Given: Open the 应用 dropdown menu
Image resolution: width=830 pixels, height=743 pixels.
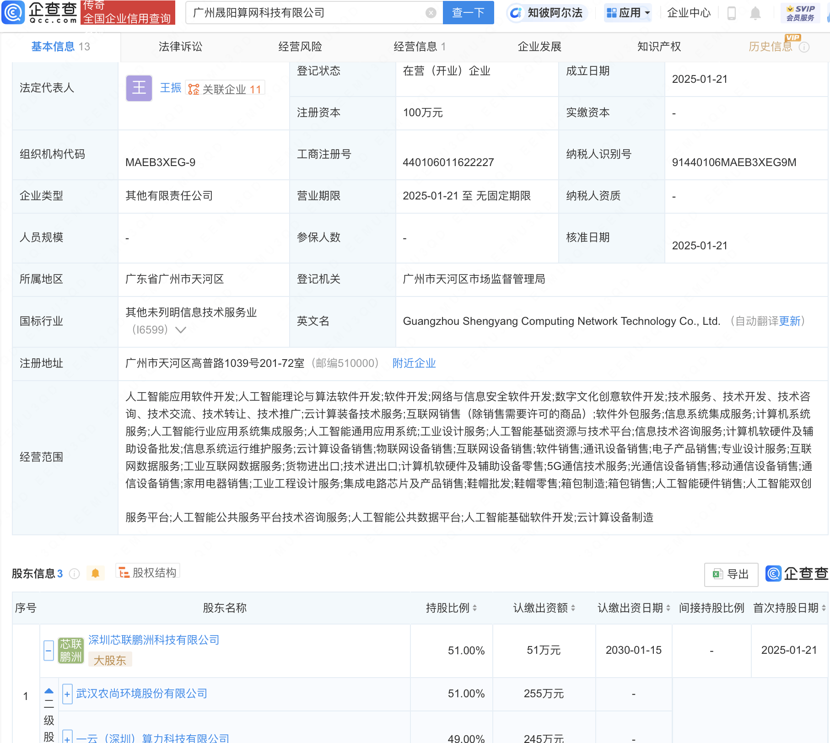Looking at the screenshot, I should click(x=628, y=13).
